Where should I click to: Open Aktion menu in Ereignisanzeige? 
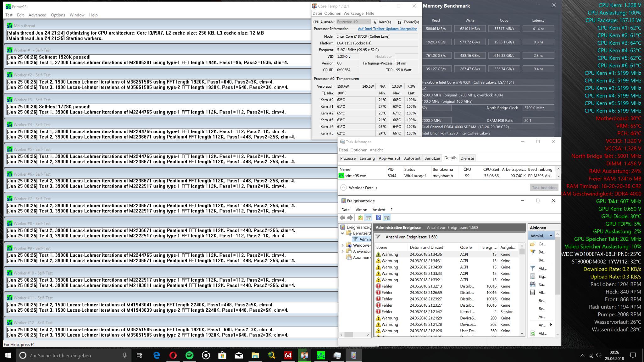[x=361, y=210]
